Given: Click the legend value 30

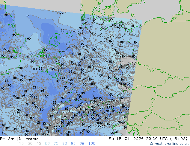Looking at the screenshot, I should pos(30,144).
